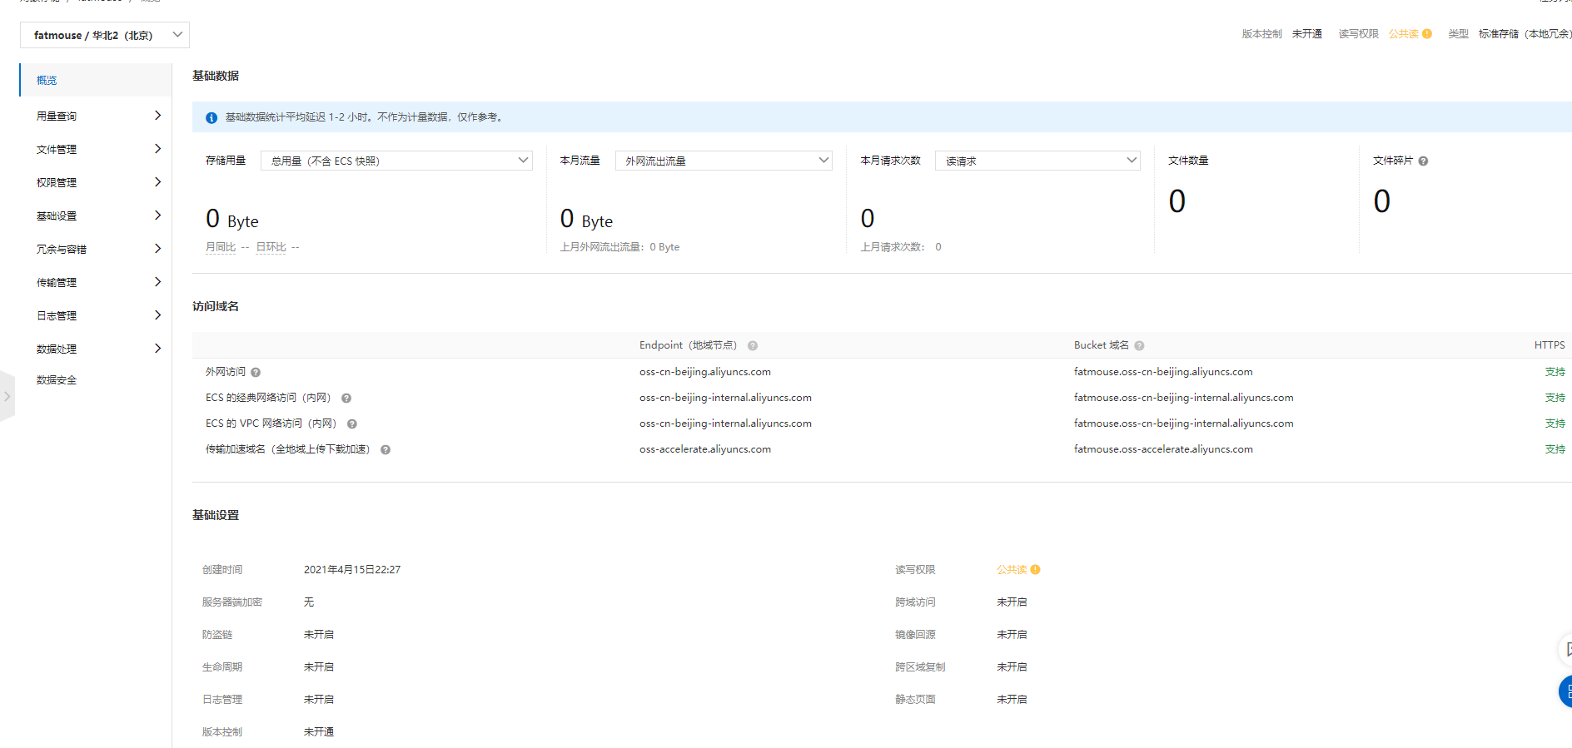Open the fatmouse bucket selector dropdown
Screen dimensions: 1572x748
(105, 35)
